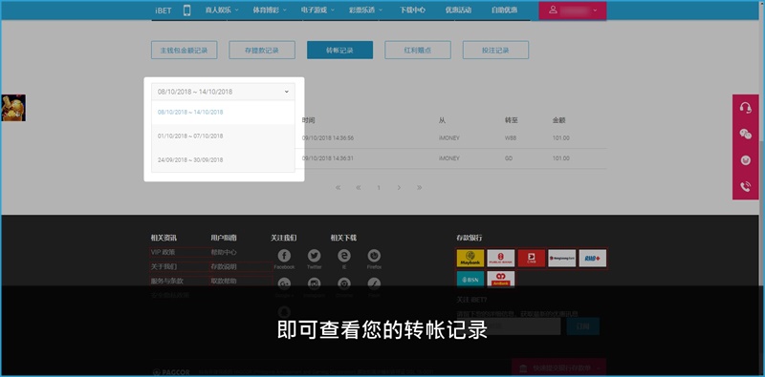Click the GD destination cell
This screenshot has height=377, width=765.
[x=509, y=158]
